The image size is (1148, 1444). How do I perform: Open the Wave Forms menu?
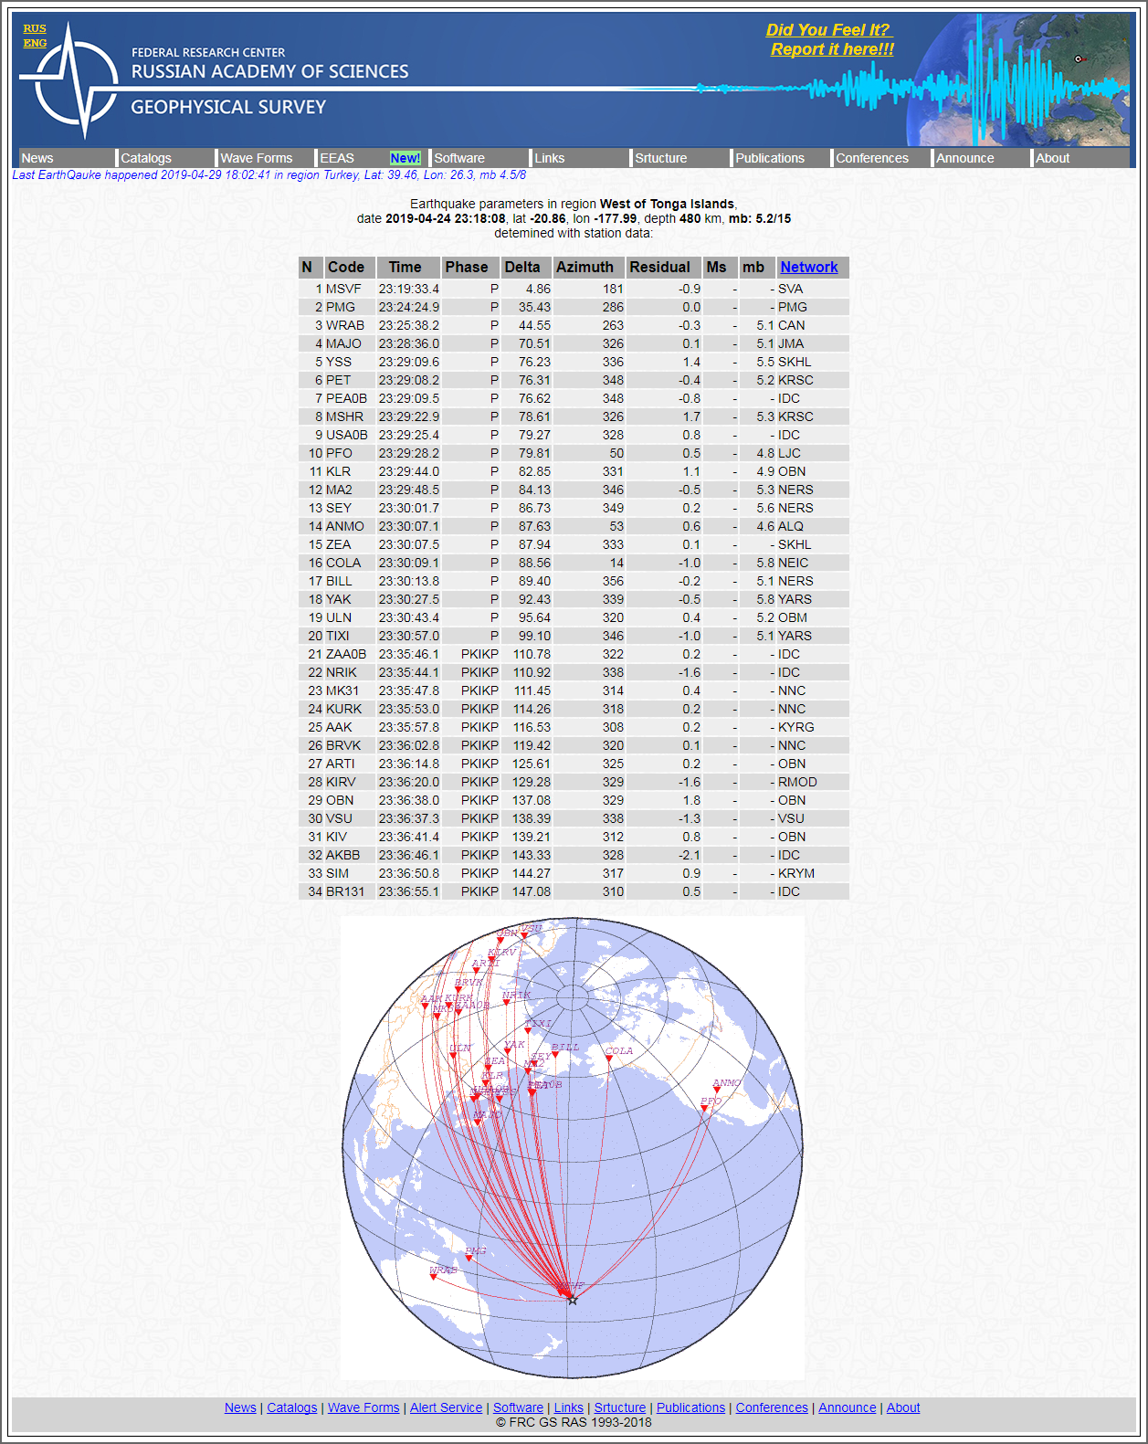tap(257, 158)
